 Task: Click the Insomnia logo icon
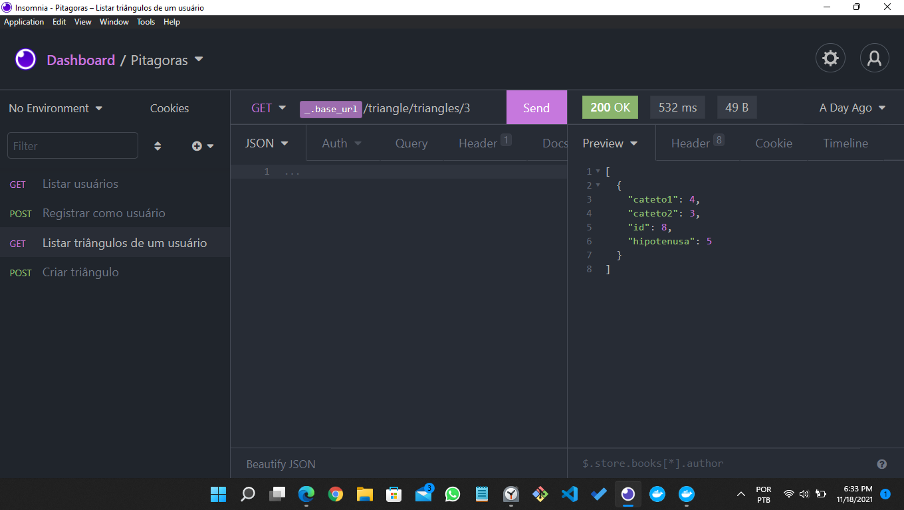pos(25,59)
